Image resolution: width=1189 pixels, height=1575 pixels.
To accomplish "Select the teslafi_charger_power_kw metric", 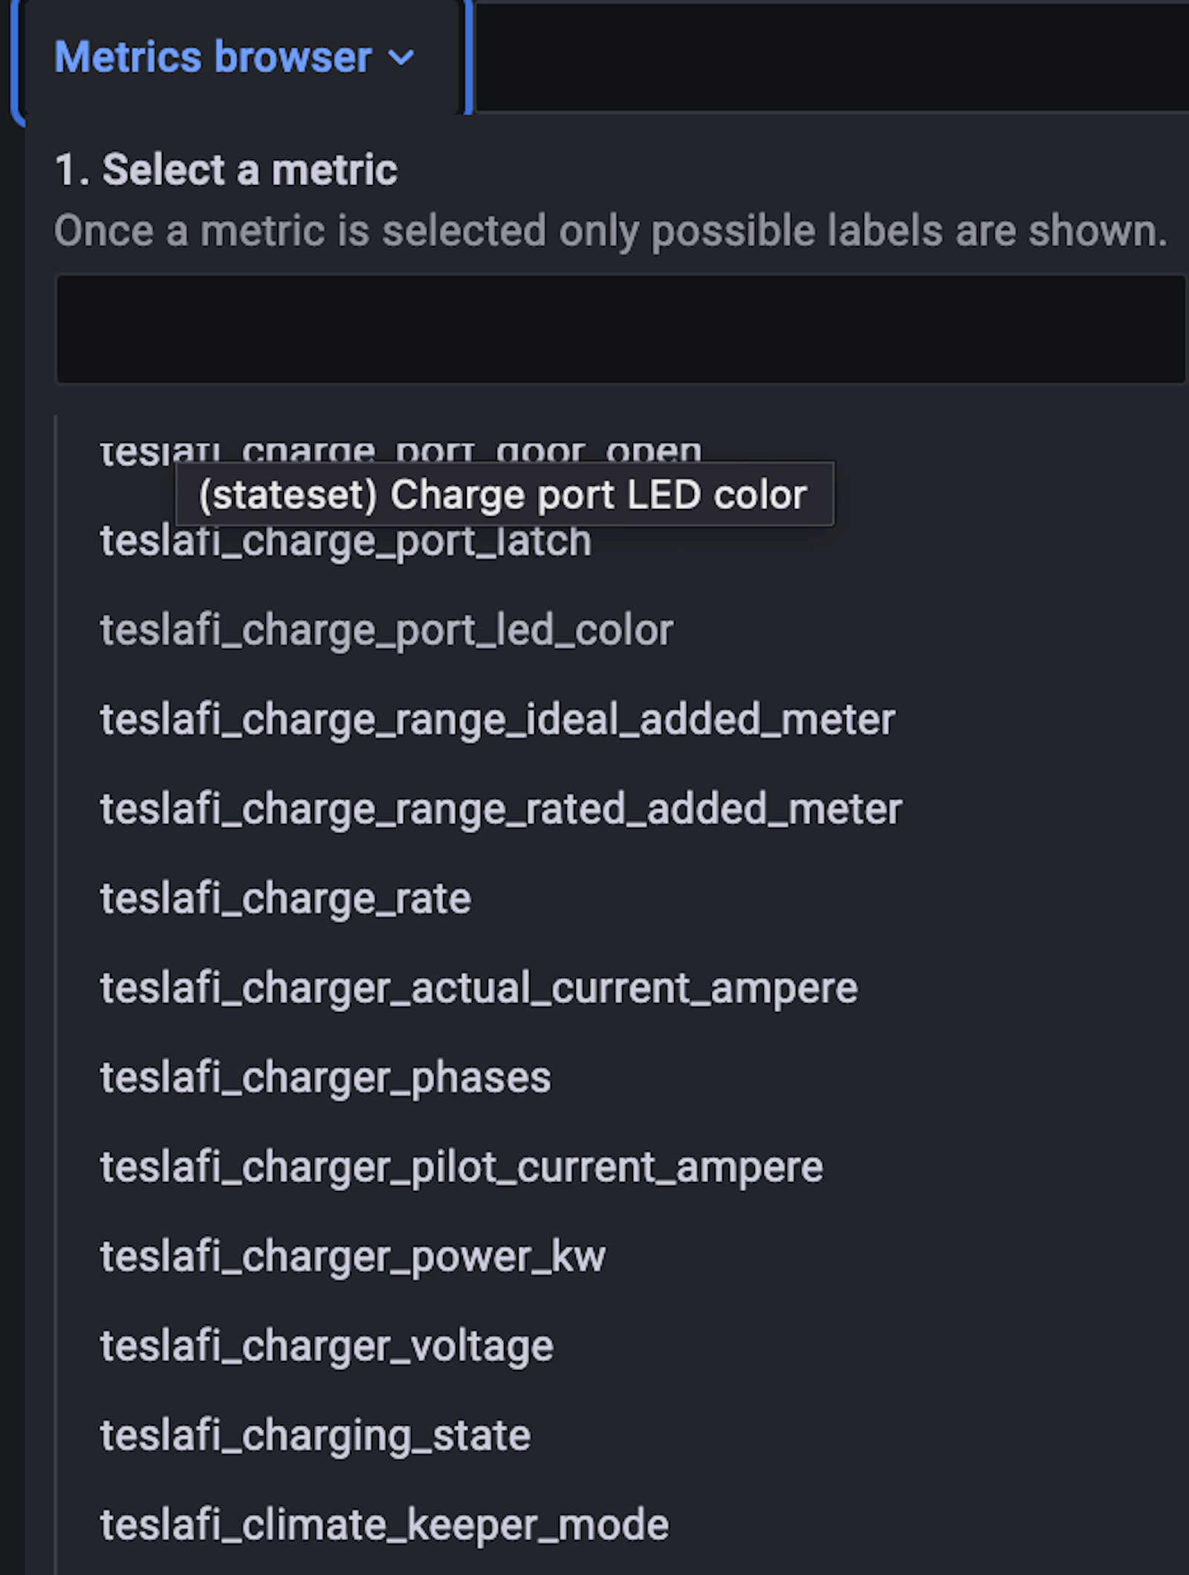I will (x=353, y=1256).
